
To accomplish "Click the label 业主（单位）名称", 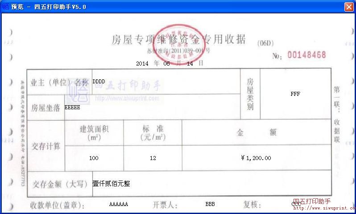I will (59, 82).
